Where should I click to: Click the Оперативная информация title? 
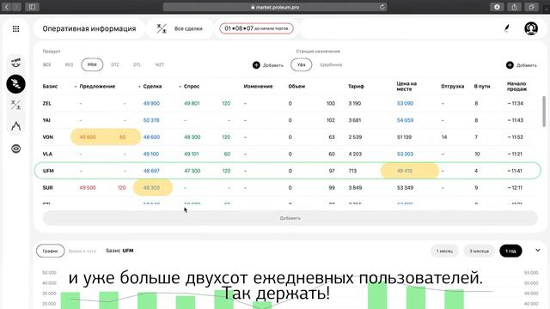[x=89, y=28]
